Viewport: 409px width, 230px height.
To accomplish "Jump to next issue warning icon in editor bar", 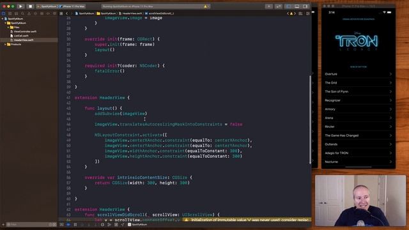I will tap(291, 13).
